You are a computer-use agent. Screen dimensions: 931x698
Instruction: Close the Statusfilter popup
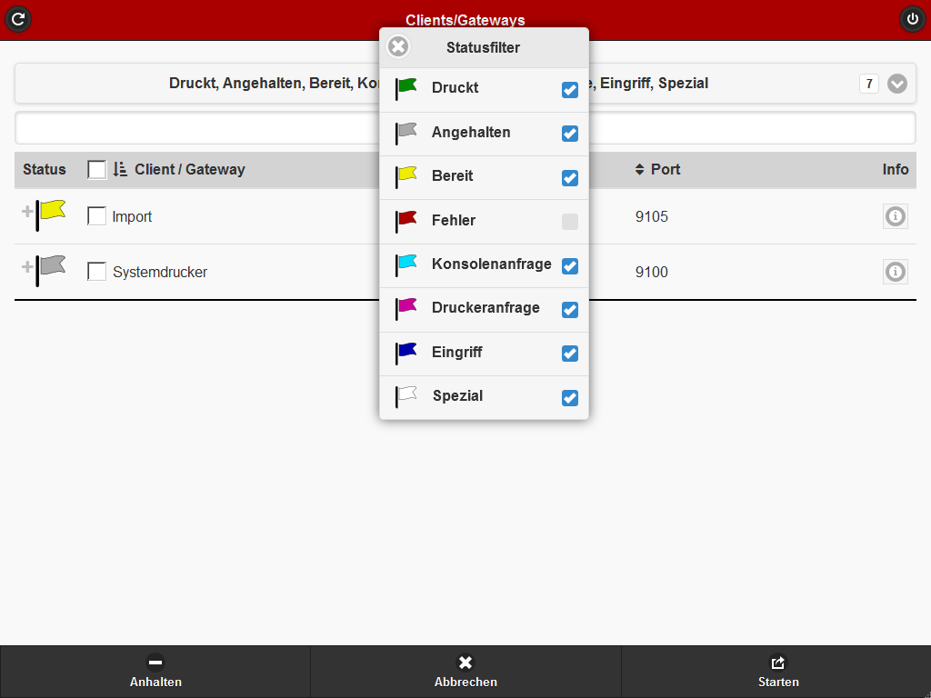pyautogui.click(x=398, y=47)
